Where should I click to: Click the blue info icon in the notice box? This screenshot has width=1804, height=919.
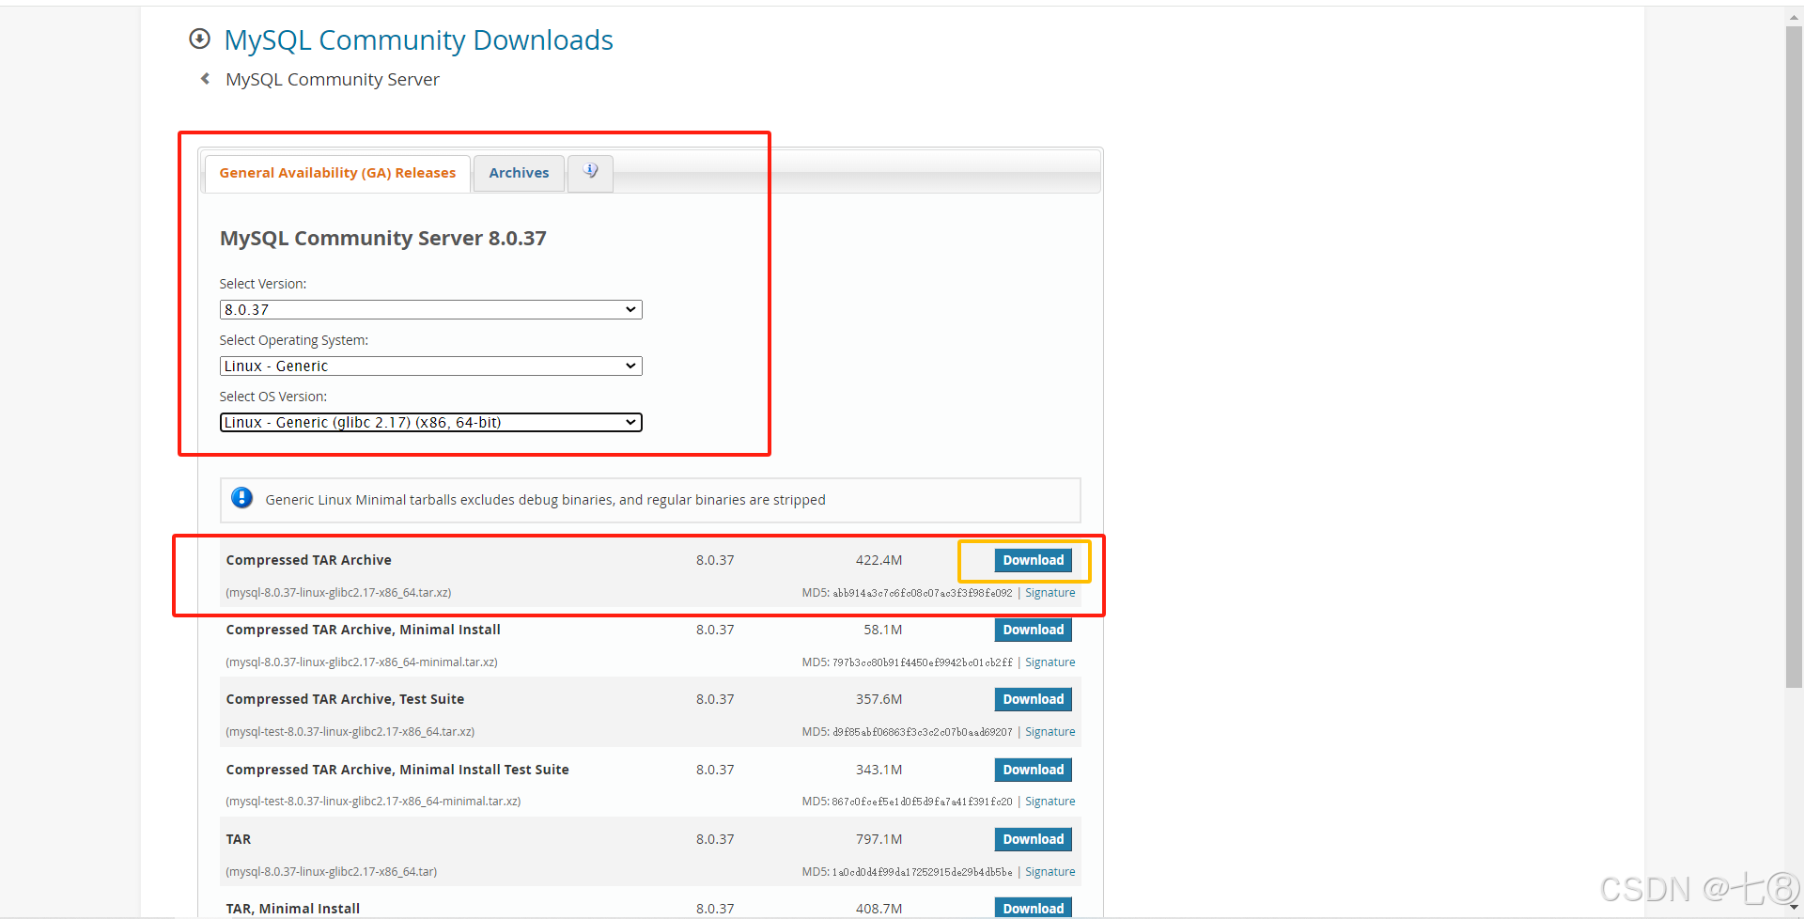(242, 498)
